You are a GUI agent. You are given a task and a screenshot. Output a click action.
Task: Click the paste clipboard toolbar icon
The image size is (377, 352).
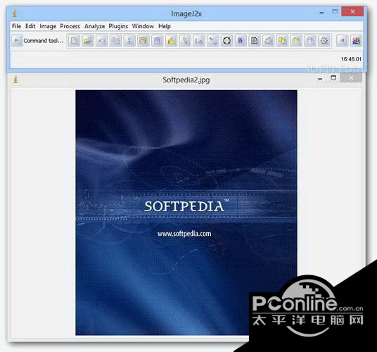point(143,41)
